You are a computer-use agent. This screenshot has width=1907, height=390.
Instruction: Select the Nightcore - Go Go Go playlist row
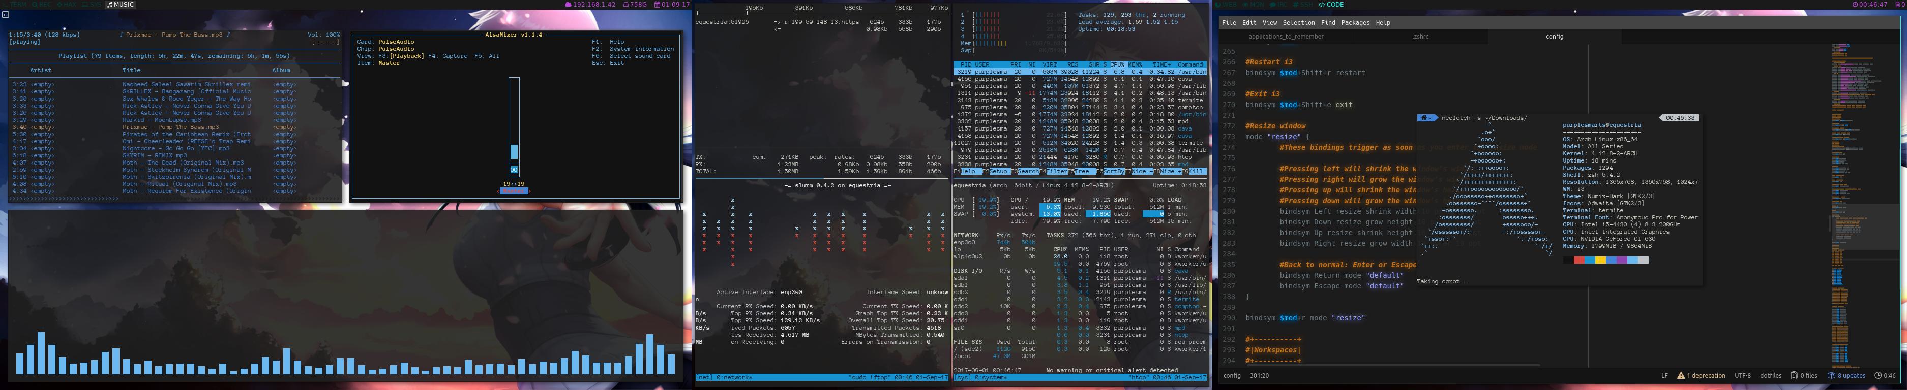(175, 148)
